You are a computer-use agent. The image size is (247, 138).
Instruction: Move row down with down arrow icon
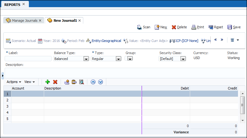pos(100,82)
